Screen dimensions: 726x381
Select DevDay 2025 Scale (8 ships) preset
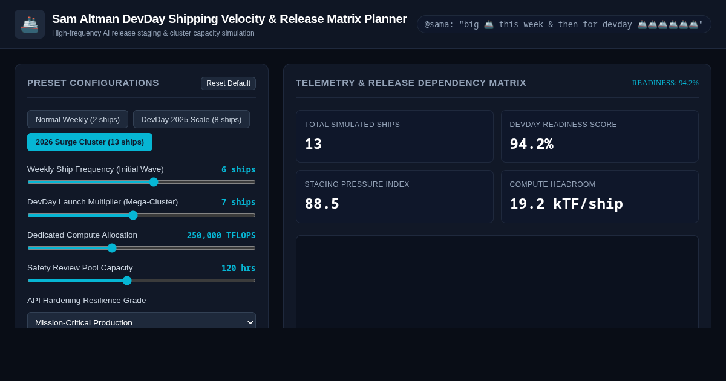click(191, 119)
